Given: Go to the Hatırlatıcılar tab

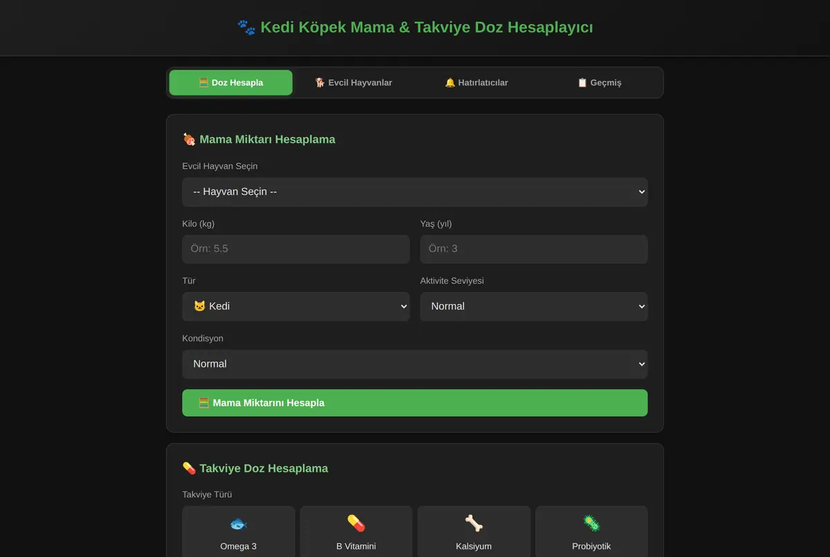Looking at the screenshot, I should [477, 83].
